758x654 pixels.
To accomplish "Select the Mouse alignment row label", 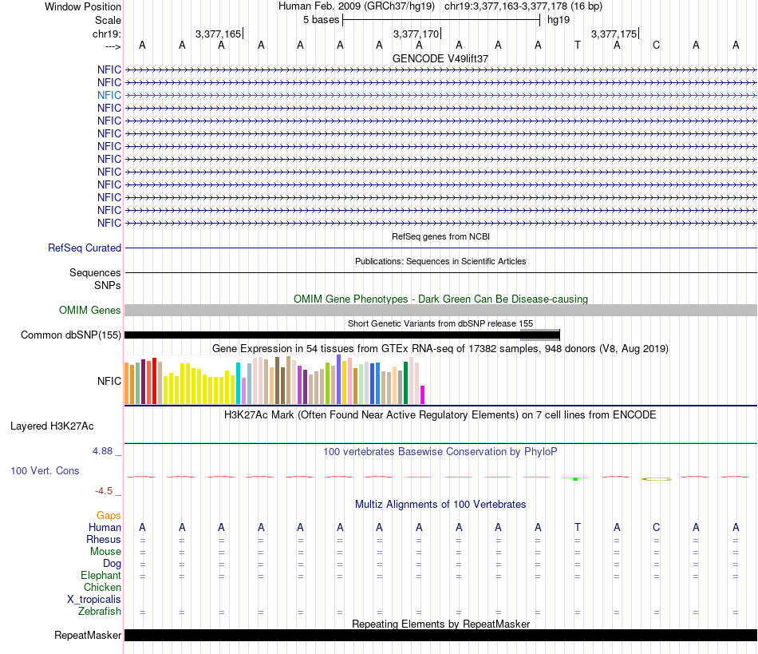I will [105, 552].
